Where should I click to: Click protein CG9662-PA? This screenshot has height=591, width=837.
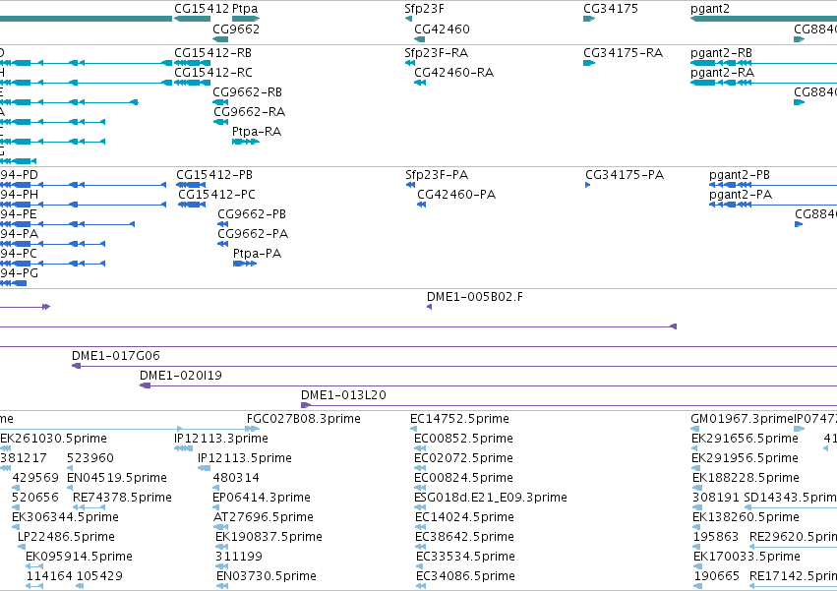point(253,233)
